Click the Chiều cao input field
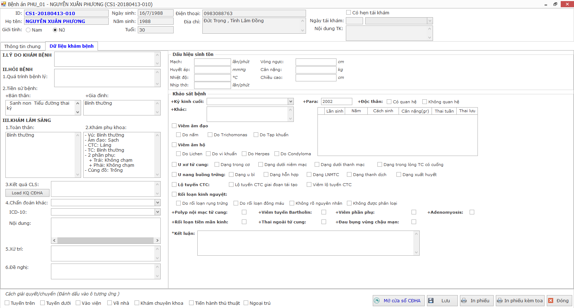The image size is (574, 308). (x=316, y=77)
